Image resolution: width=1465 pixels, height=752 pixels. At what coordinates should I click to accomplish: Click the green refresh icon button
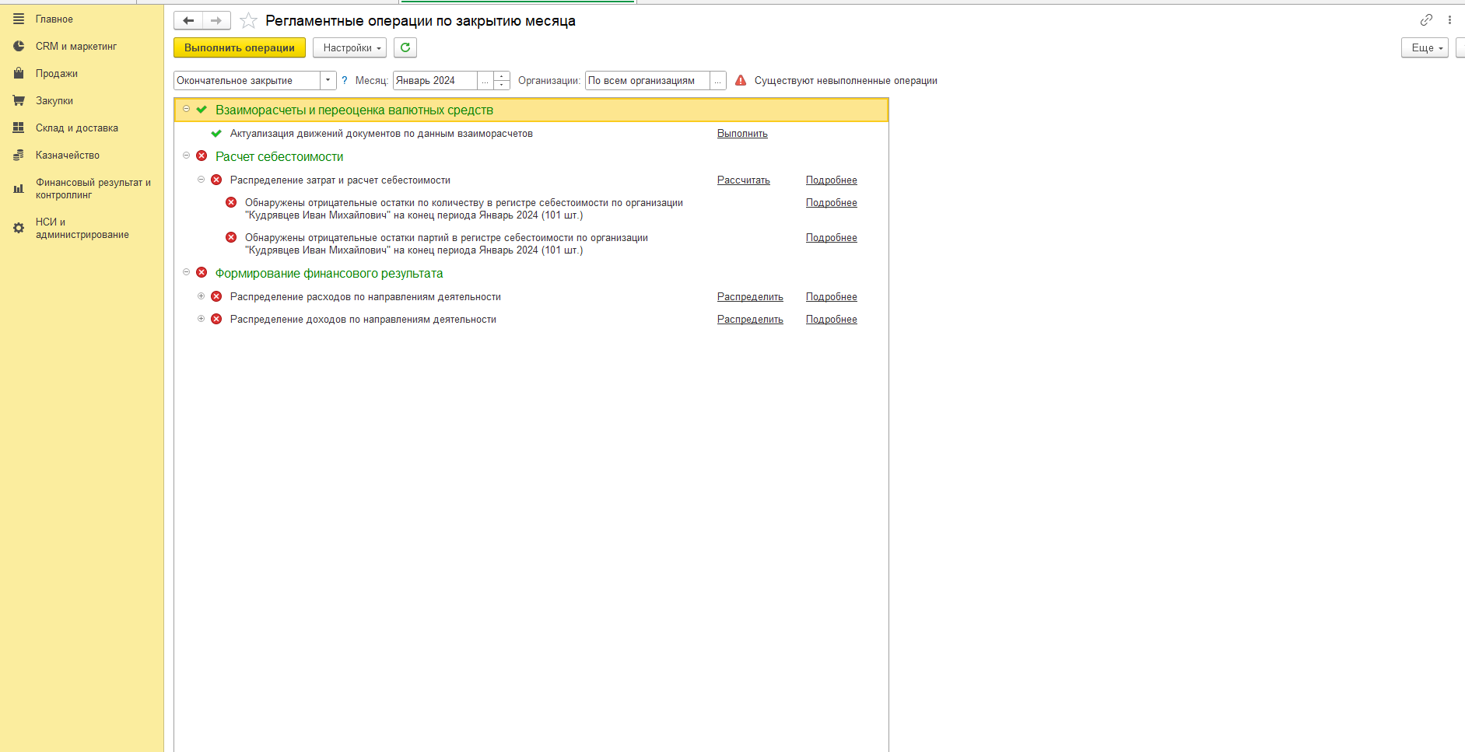tap(405, 47)
